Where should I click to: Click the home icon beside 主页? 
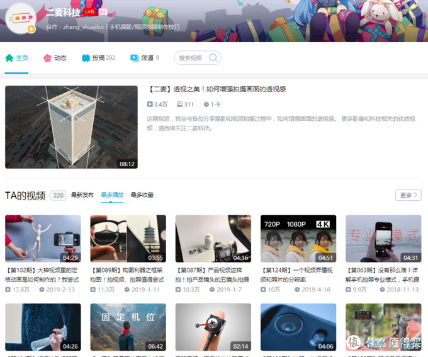[9, 58]
